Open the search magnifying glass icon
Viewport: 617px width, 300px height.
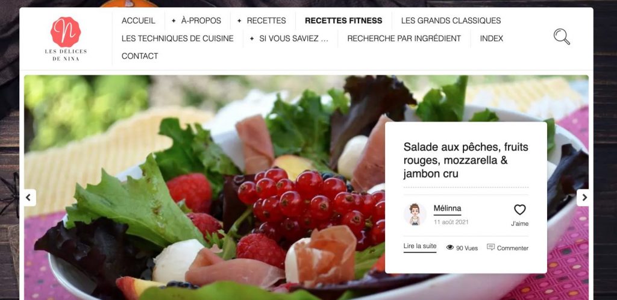pos(562,37)
